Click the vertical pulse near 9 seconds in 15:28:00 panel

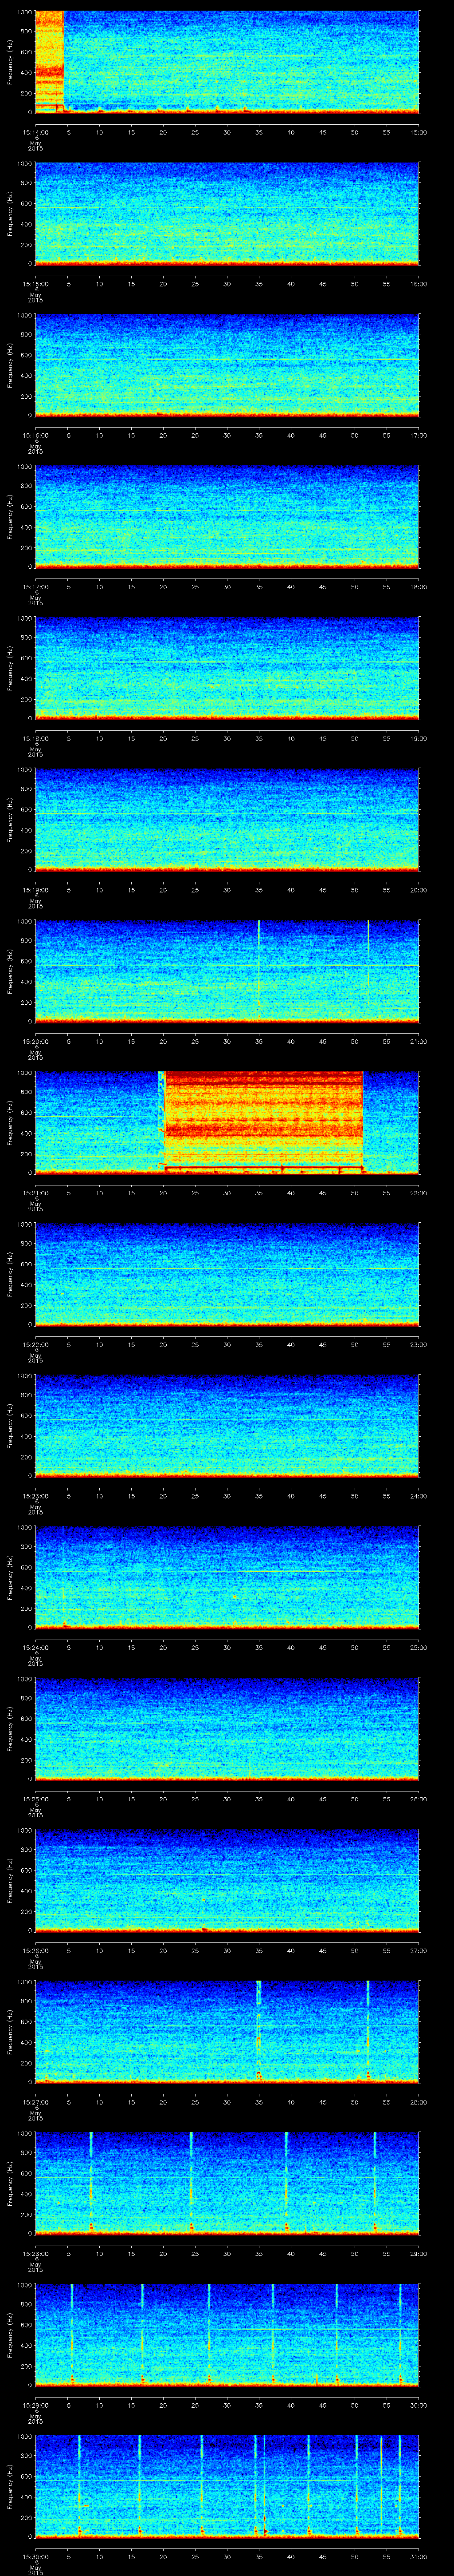91,2183
